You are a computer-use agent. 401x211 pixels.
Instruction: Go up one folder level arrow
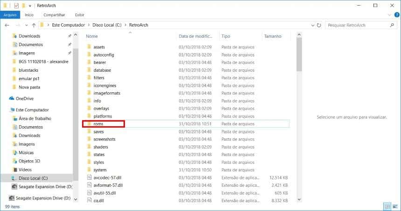tap(34, 25)
